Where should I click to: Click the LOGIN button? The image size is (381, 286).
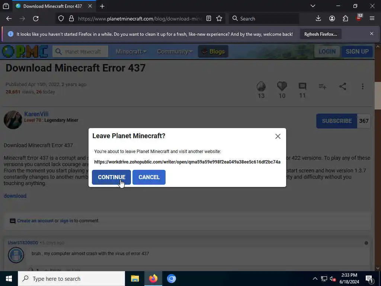(327, 51)
